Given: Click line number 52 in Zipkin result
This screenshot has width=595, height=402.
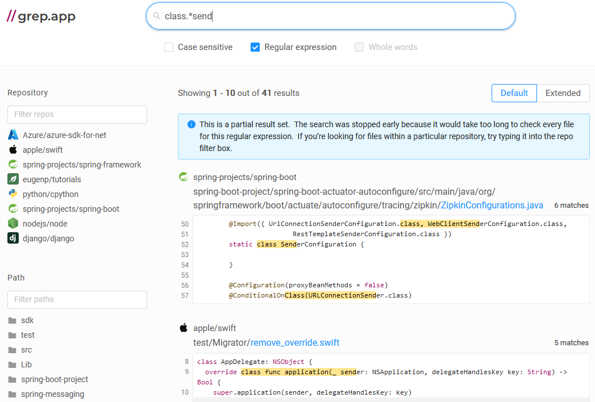Looking at the screenshot, I should [185, 244].
